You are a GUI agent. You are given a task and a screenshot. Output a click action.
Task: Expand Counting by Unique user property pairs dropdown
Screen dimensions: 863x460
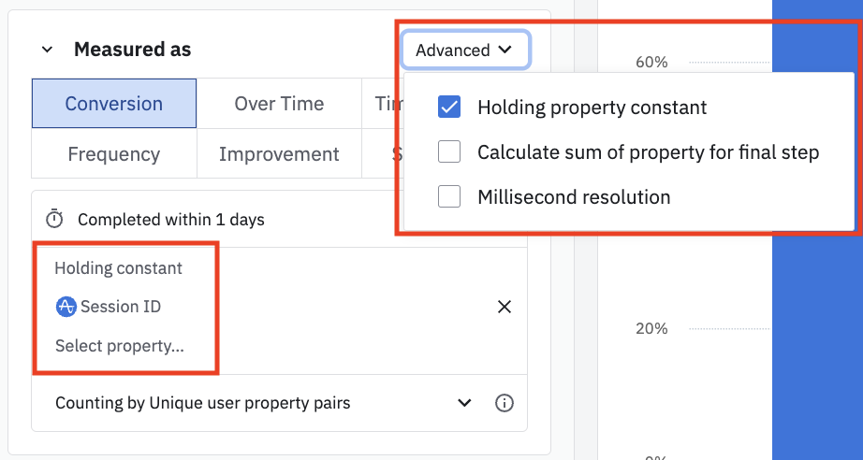pyautogui.click(x=464, y=403)
